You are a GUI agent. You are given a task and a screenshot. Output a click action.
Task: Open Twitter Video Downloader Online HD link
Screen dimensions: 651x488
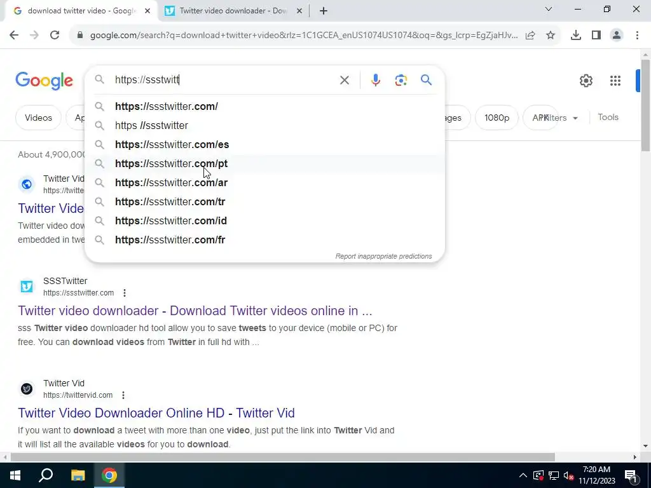click(x=156, y=413)
